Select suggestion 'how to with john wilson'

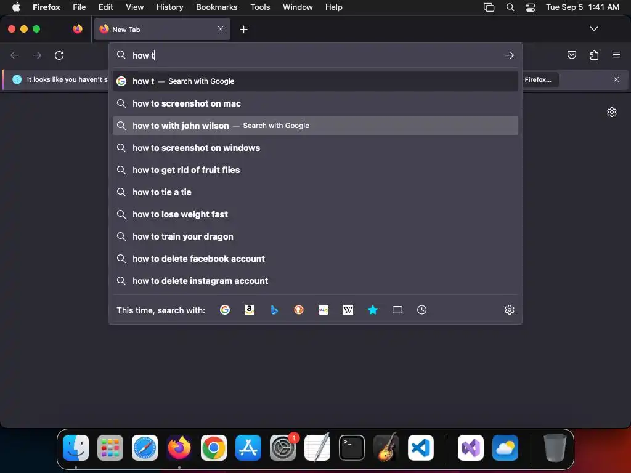click(315, 126)
